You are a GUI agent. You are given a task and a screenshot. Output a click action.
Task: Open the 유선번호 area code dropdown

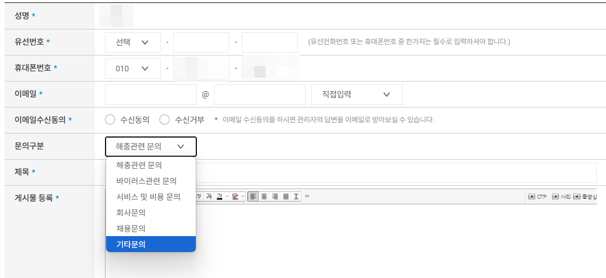pos(133,42)
